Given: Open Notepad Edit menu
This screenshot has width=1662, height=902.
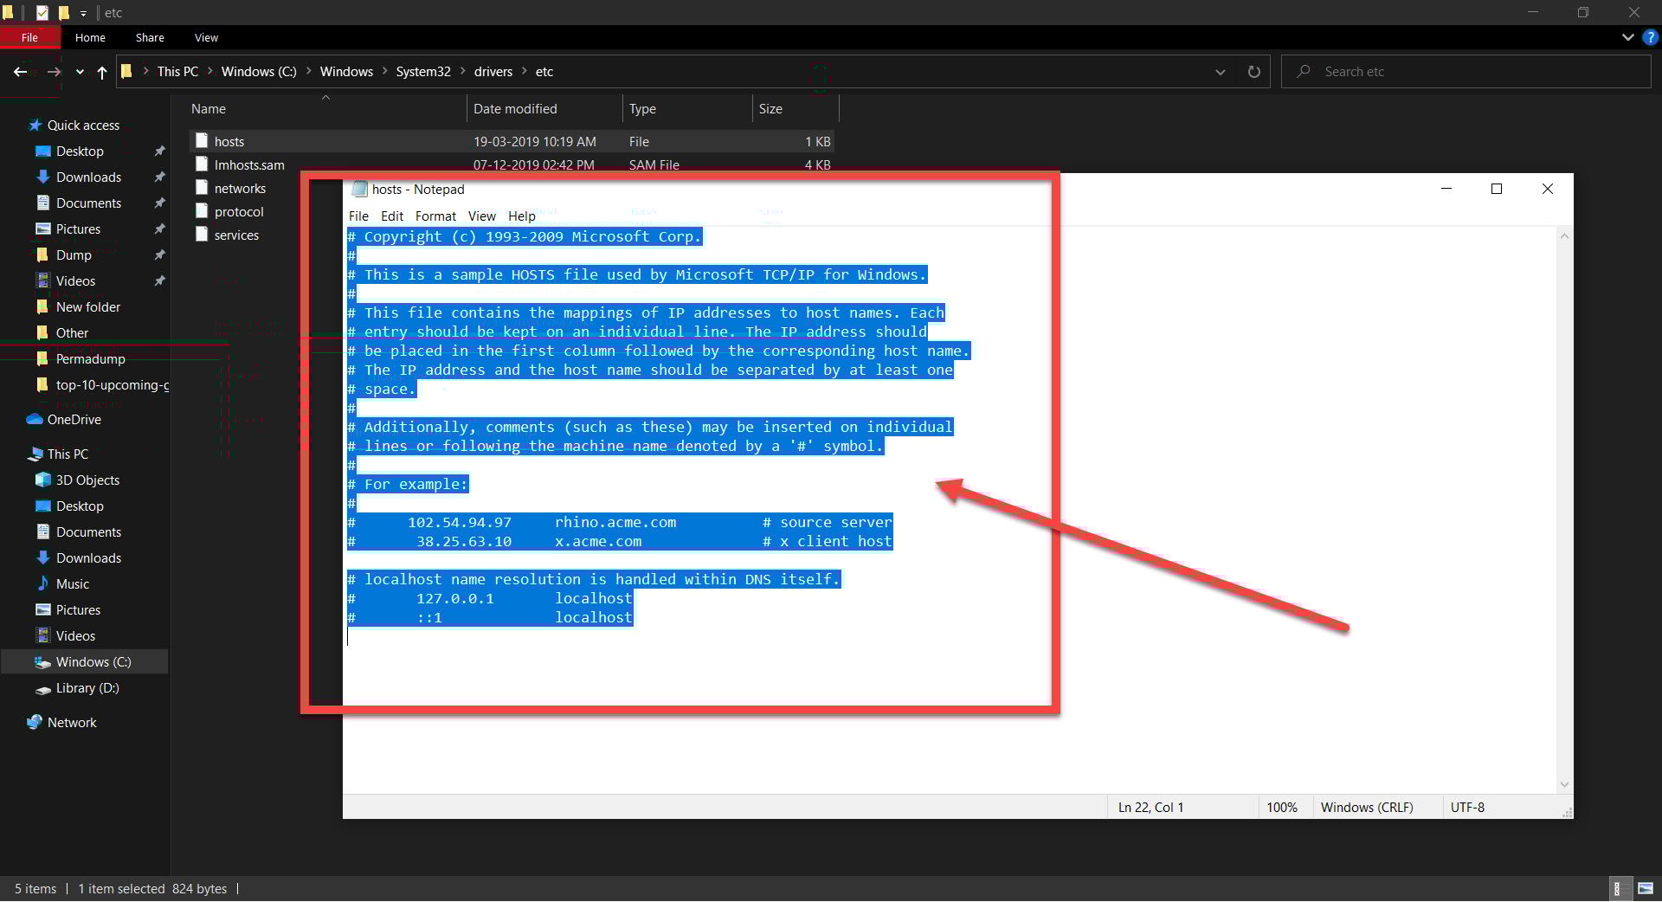Looking at the screenshot, I should (392, 216).
